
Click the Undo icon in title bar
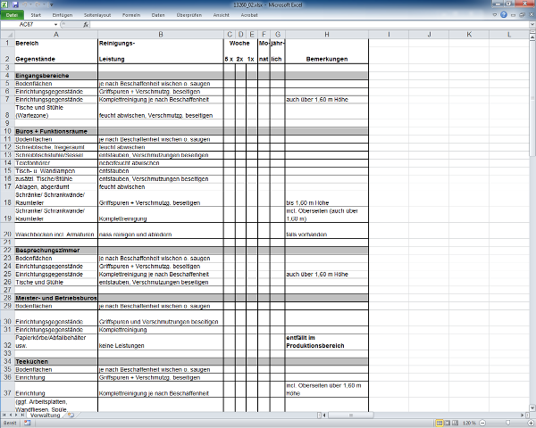[24, 4]
